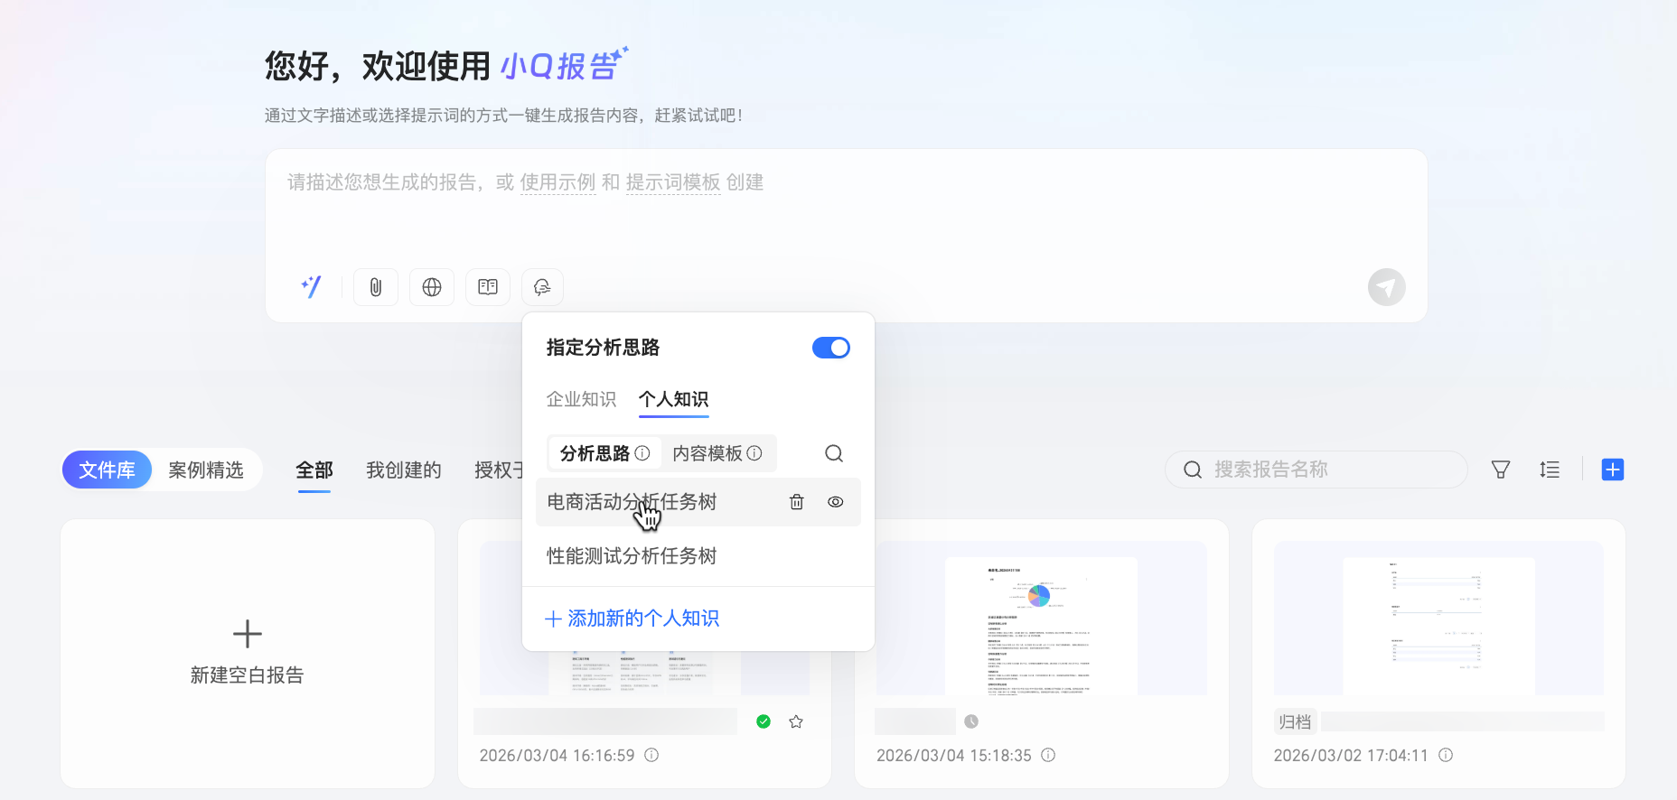Open the knowledge book icon
Viewport: 1677px width, 800px height.
(488, 287)
